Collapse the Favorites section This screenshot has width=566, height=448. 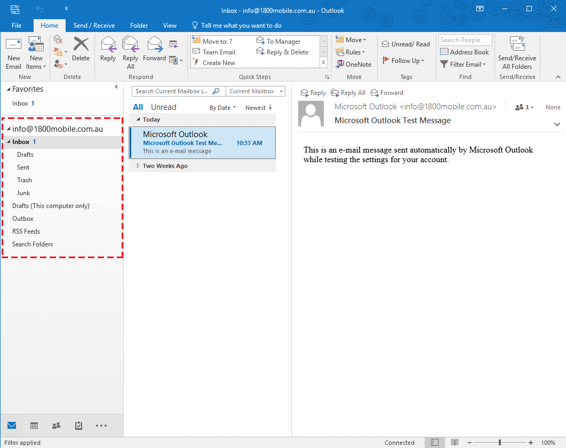point(9,89)
